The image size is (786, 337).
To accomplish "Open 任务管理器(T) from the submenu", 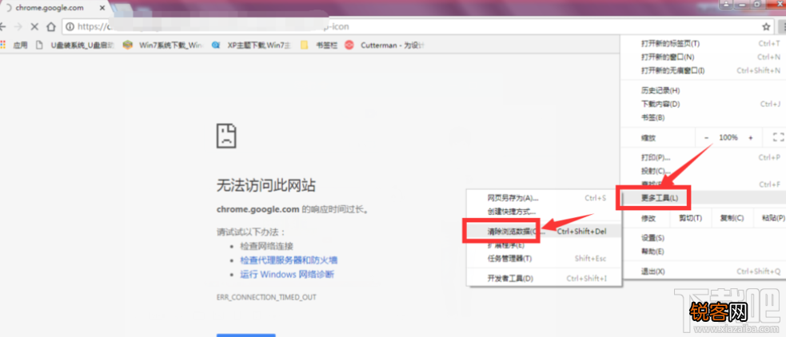I will click(x=545, y=259).
